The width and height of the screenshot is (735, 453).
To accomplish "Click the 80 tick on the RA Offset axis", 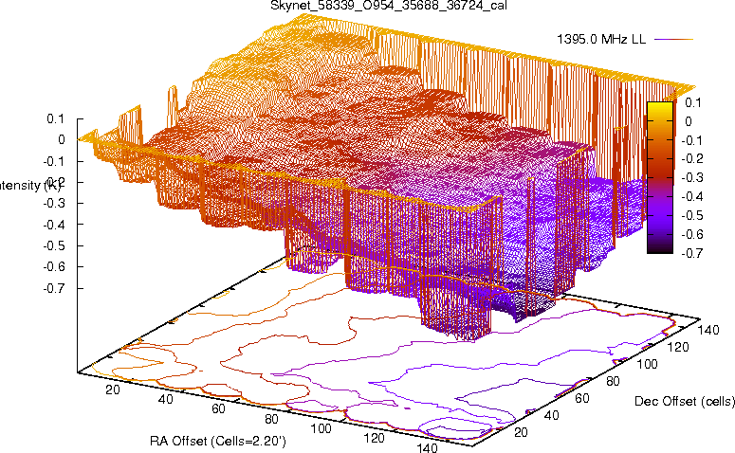I will (x=272, y=419).
